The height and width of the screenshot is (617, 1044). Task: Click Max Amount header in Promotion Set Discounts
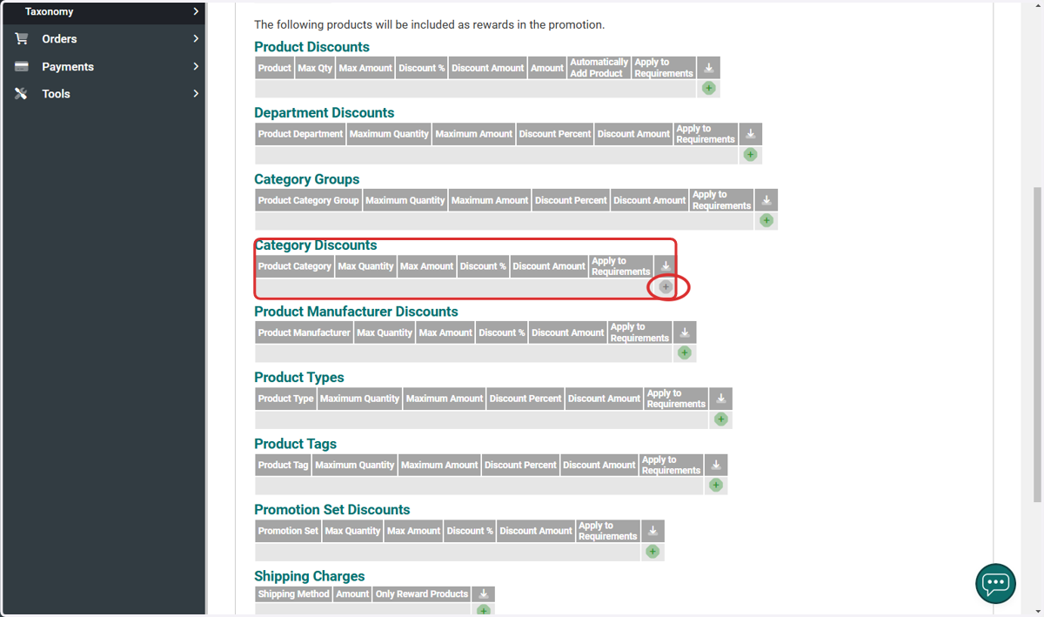click(x=413, y=531)
